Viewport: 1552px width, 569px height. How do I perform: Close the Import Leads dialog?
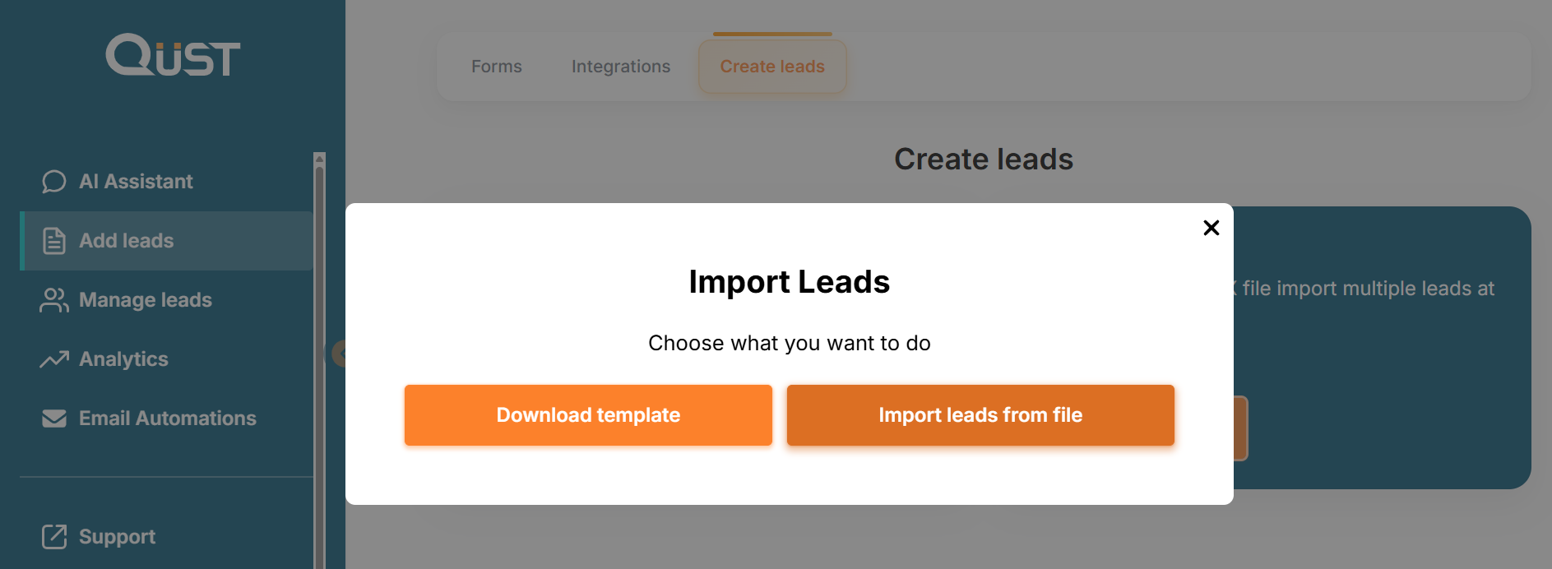[1211, 228]
